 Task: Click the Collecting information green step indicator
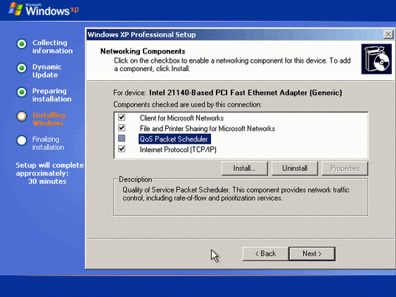(x=22, y=44)
